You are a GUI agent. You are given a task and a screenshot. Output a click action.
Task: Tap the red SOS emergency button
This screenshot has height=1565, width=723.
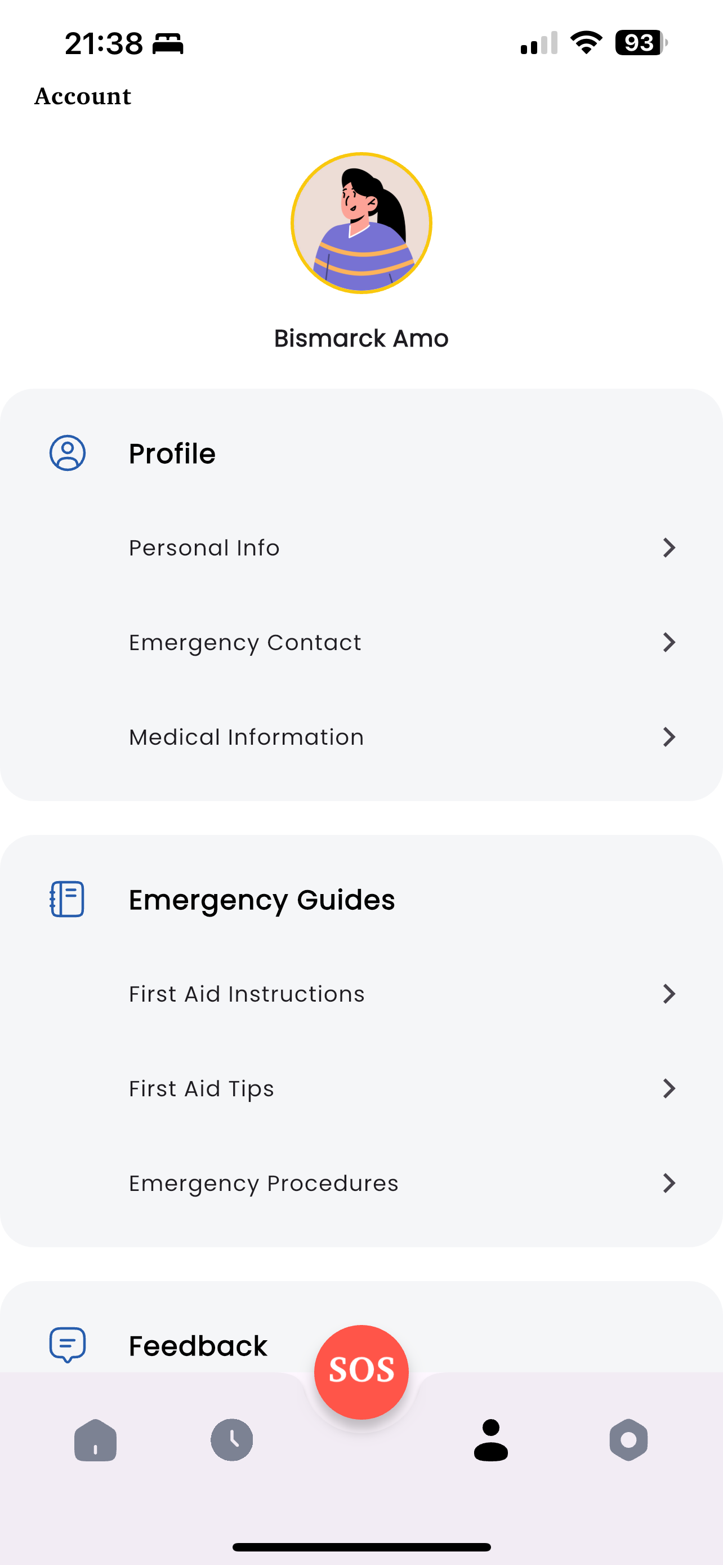(361, 1372)
